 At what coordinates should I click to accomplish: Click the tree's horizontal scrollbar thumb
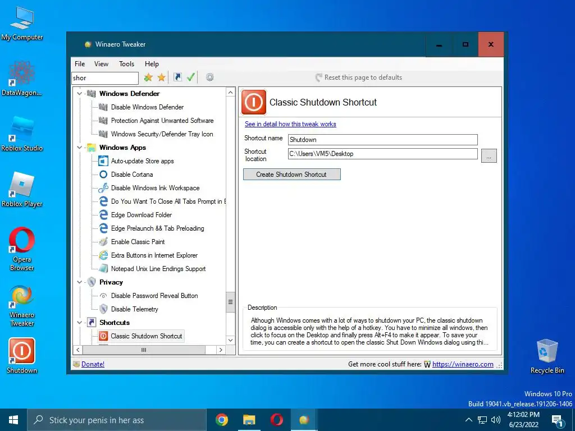point(144,350)
